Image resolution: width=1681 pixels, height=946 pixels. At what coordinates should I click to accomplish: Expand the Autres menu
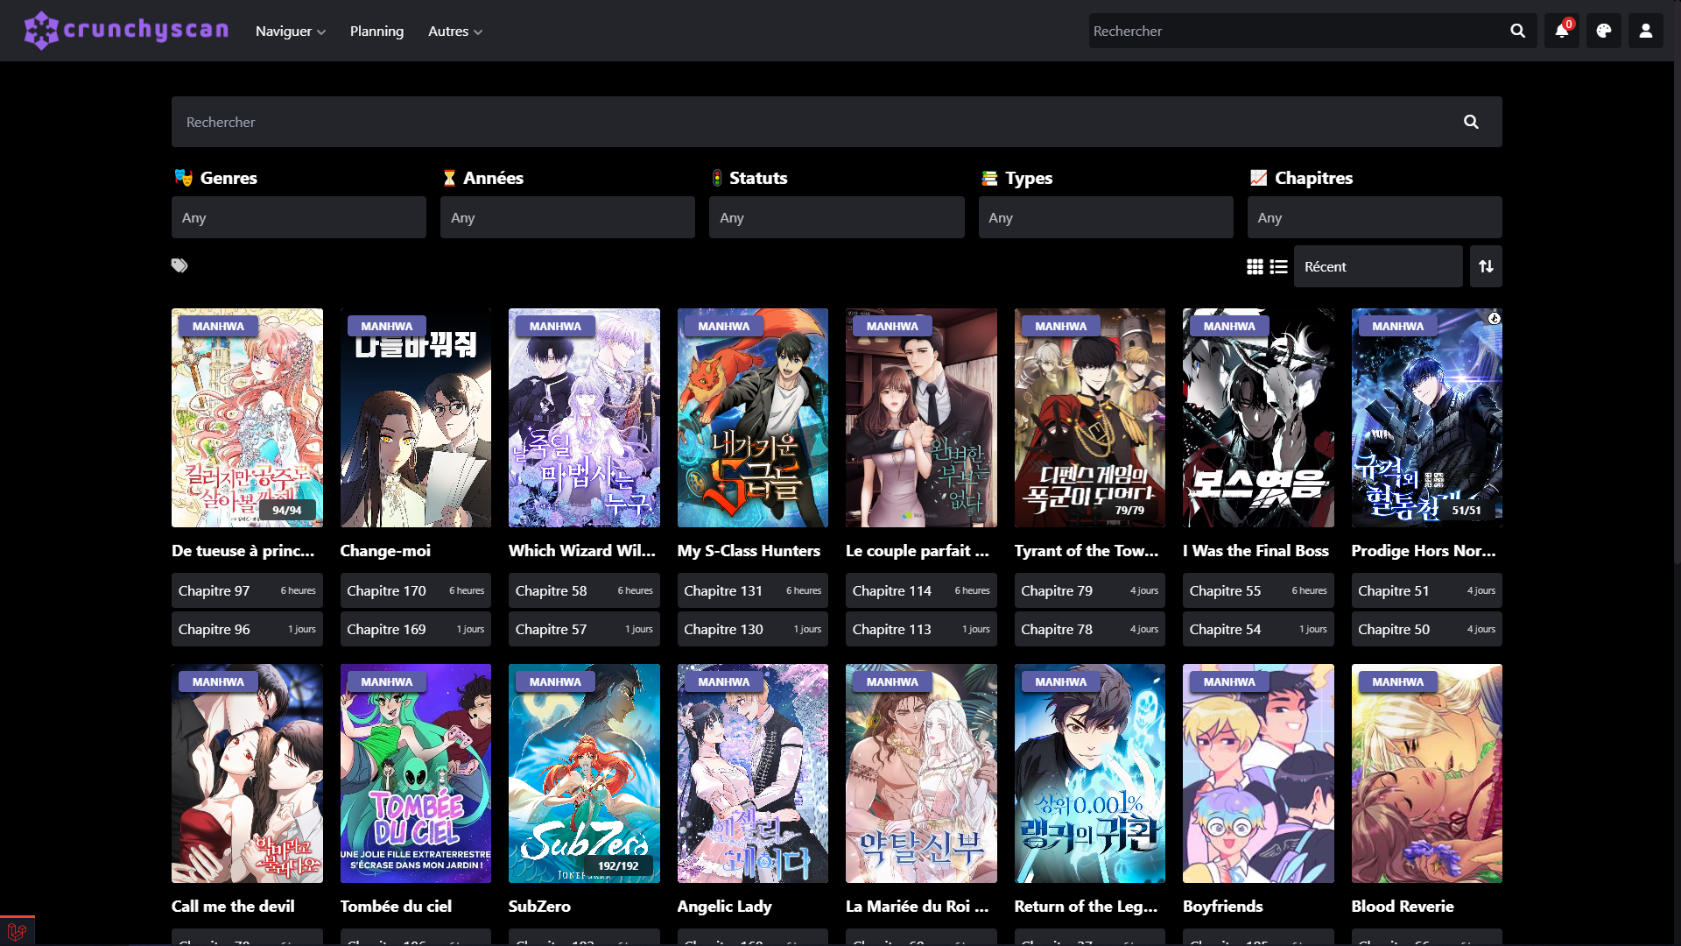coord(455,31)
